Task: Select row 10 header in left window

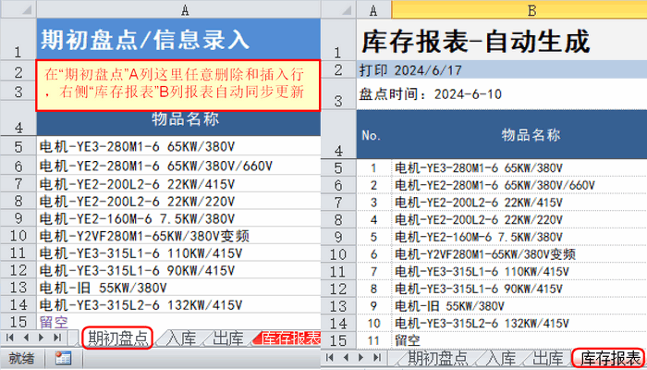Action: (18, 235)
